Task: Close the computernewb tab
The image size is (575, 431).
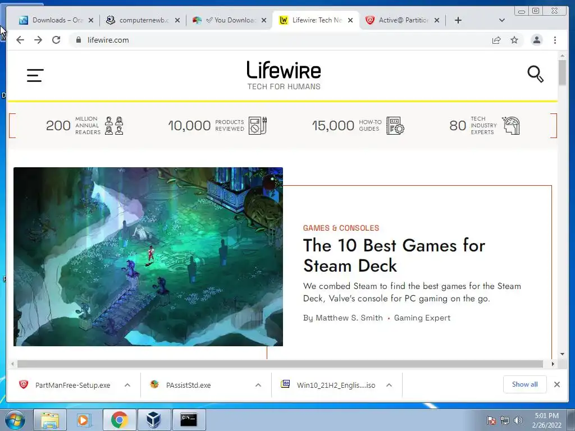Action: (x=177, y=21)
